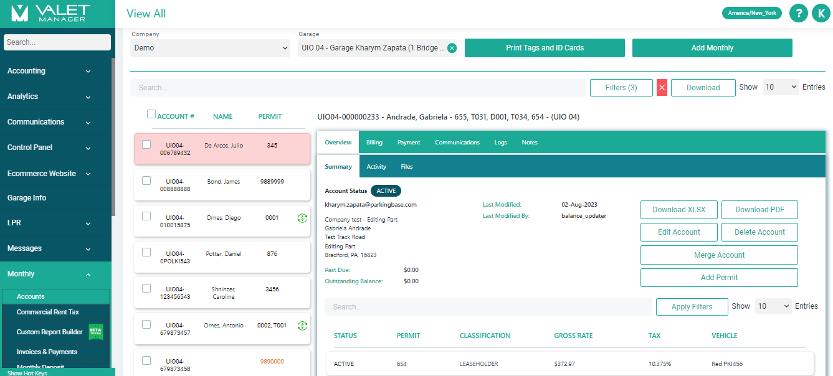Click the help question mark icon
The image size is (833, 376).
(798, 13)
